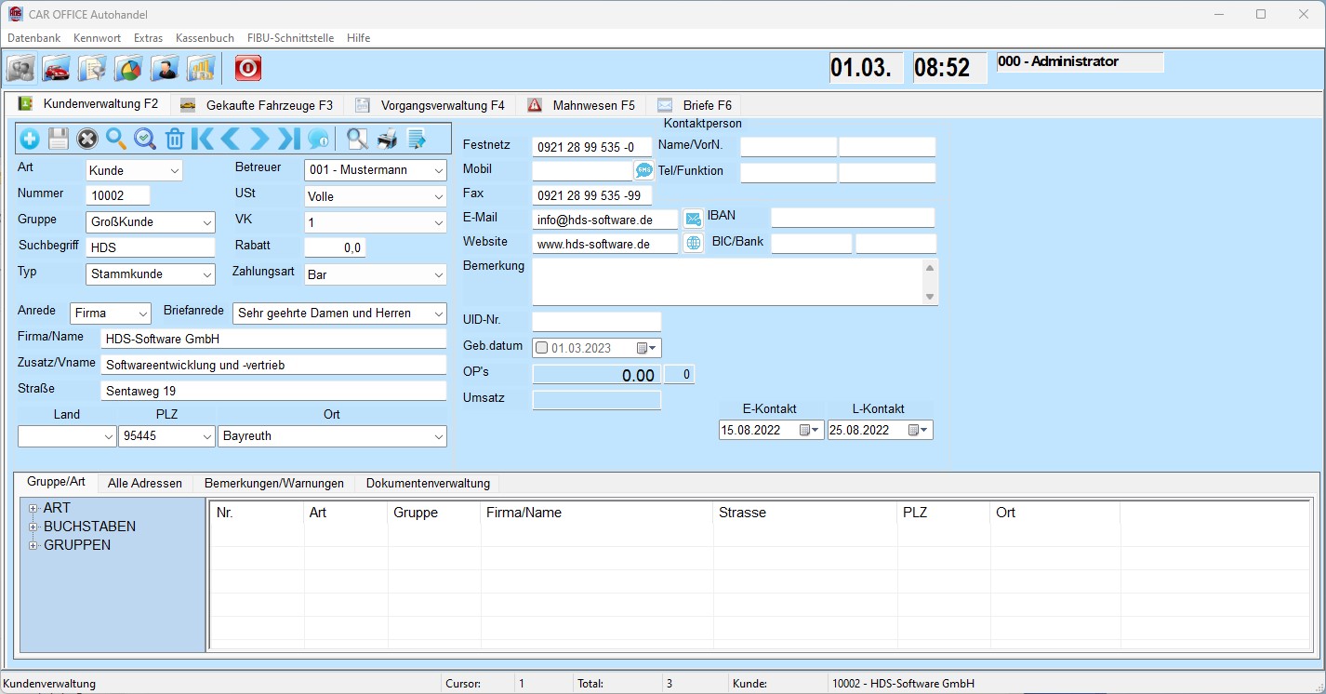The width and height of the screenshot is (1326, 694).
Task: Toggle the Geb.datum checkbox
Action: 542,348
